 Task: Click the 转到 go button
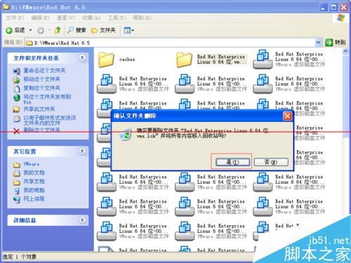tap(336, 43)
